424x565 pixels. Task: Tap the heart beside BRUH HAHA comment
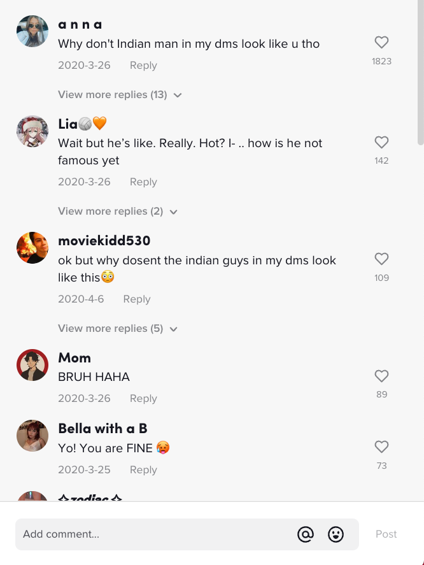tap(381, 376)
